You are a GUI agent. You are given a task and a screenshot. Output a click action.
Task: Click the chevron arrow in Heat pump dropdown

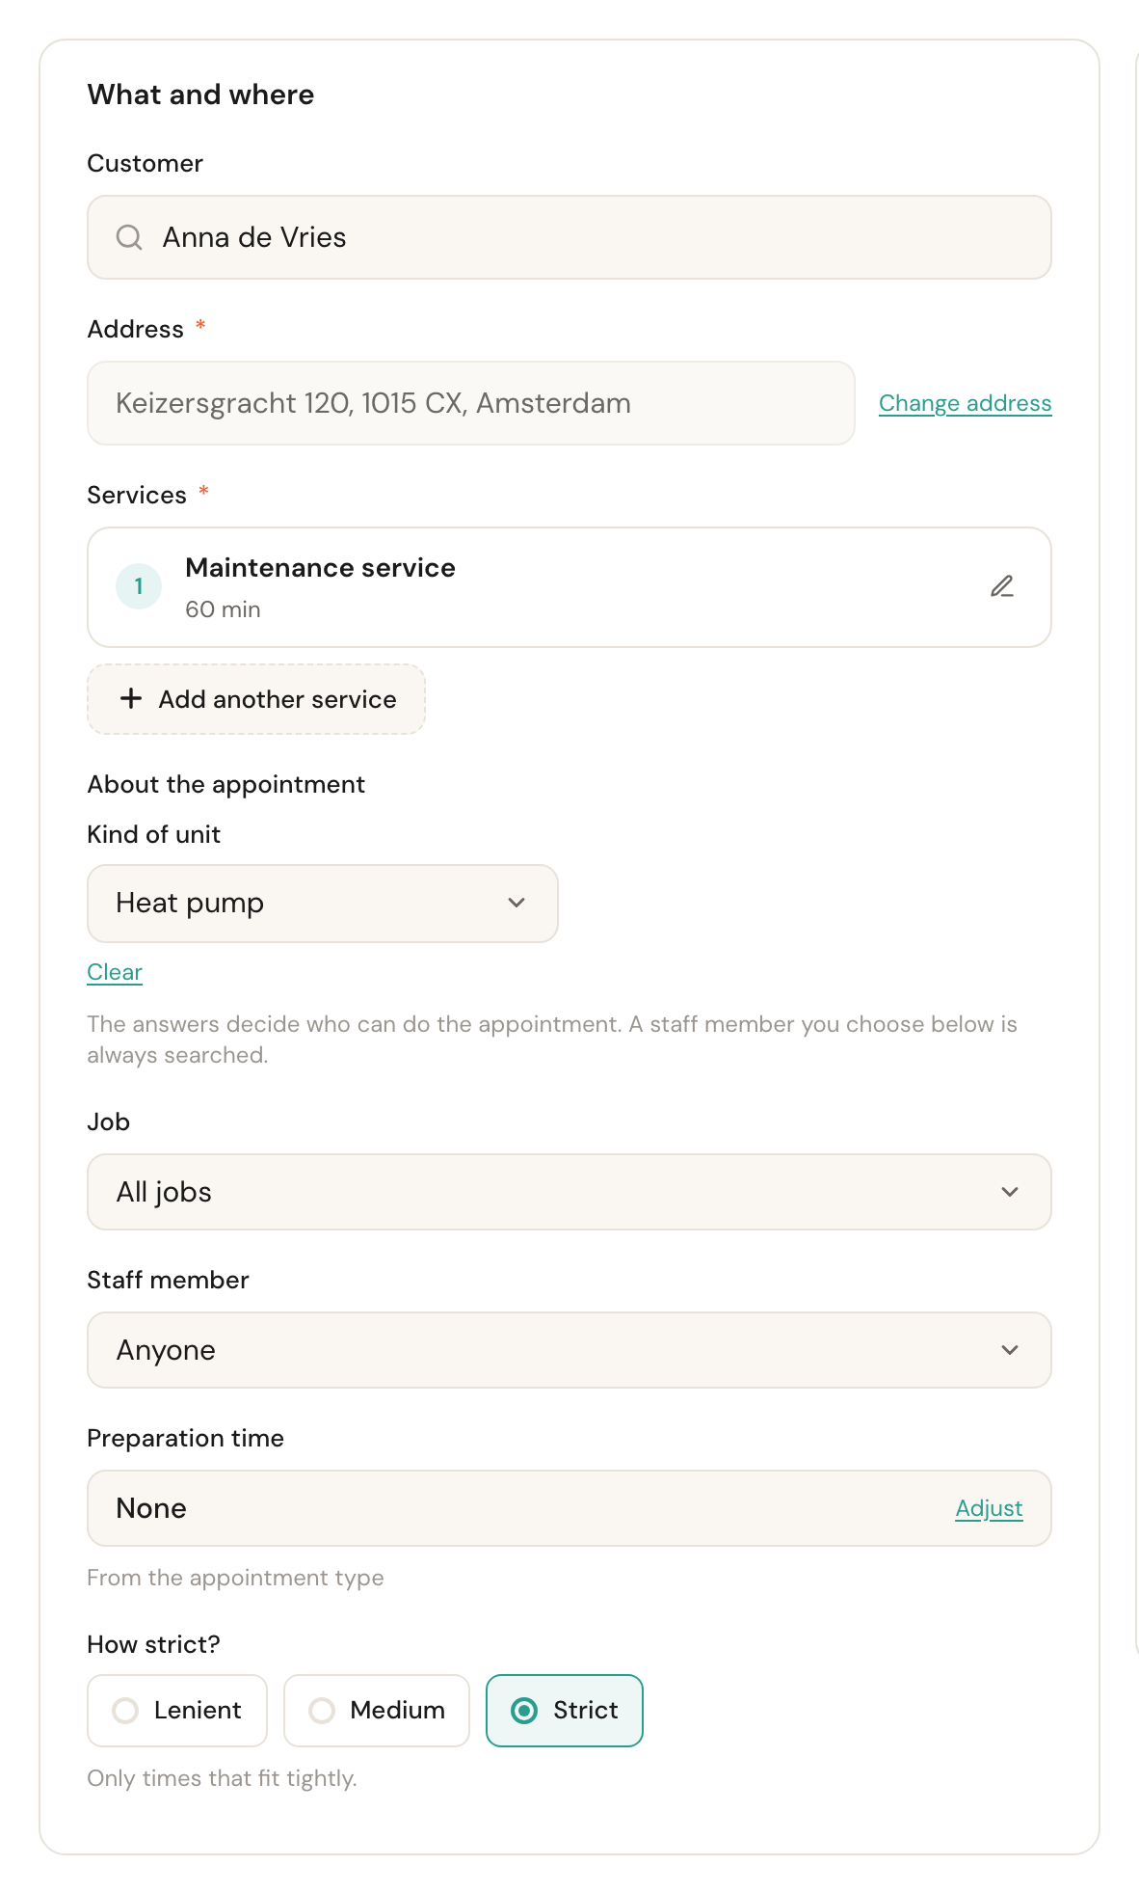tap(517, 903)
